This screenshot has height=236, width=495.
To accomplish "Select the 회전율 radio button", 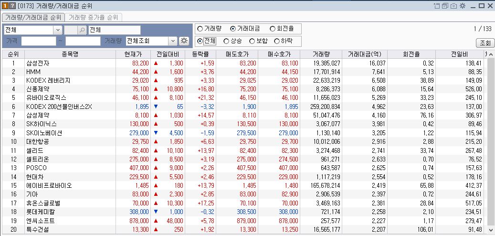I will 273,29.
